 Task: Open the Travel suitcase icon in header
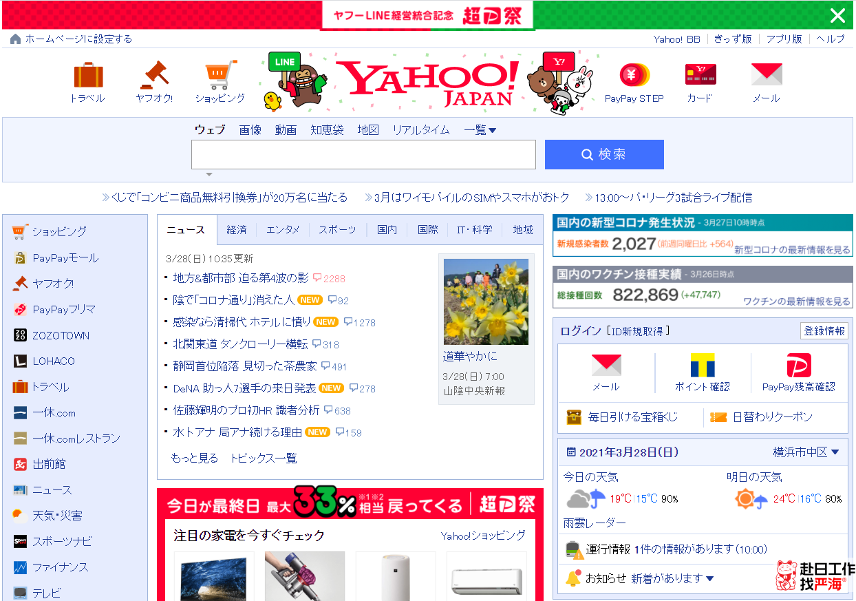click(87, 75)
